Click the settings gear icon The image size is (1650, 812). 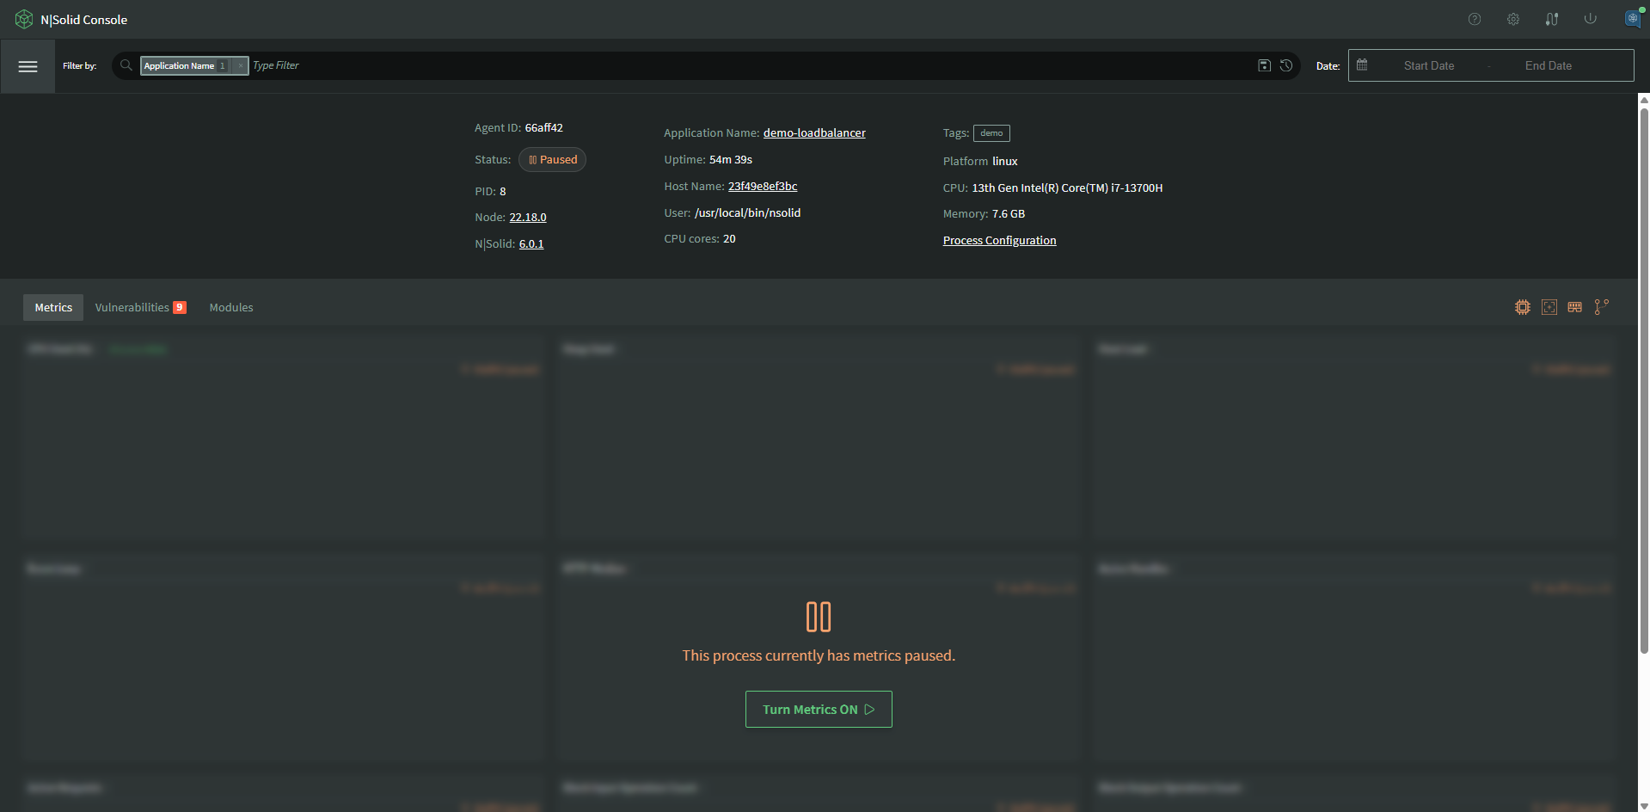pos(1513,19)
